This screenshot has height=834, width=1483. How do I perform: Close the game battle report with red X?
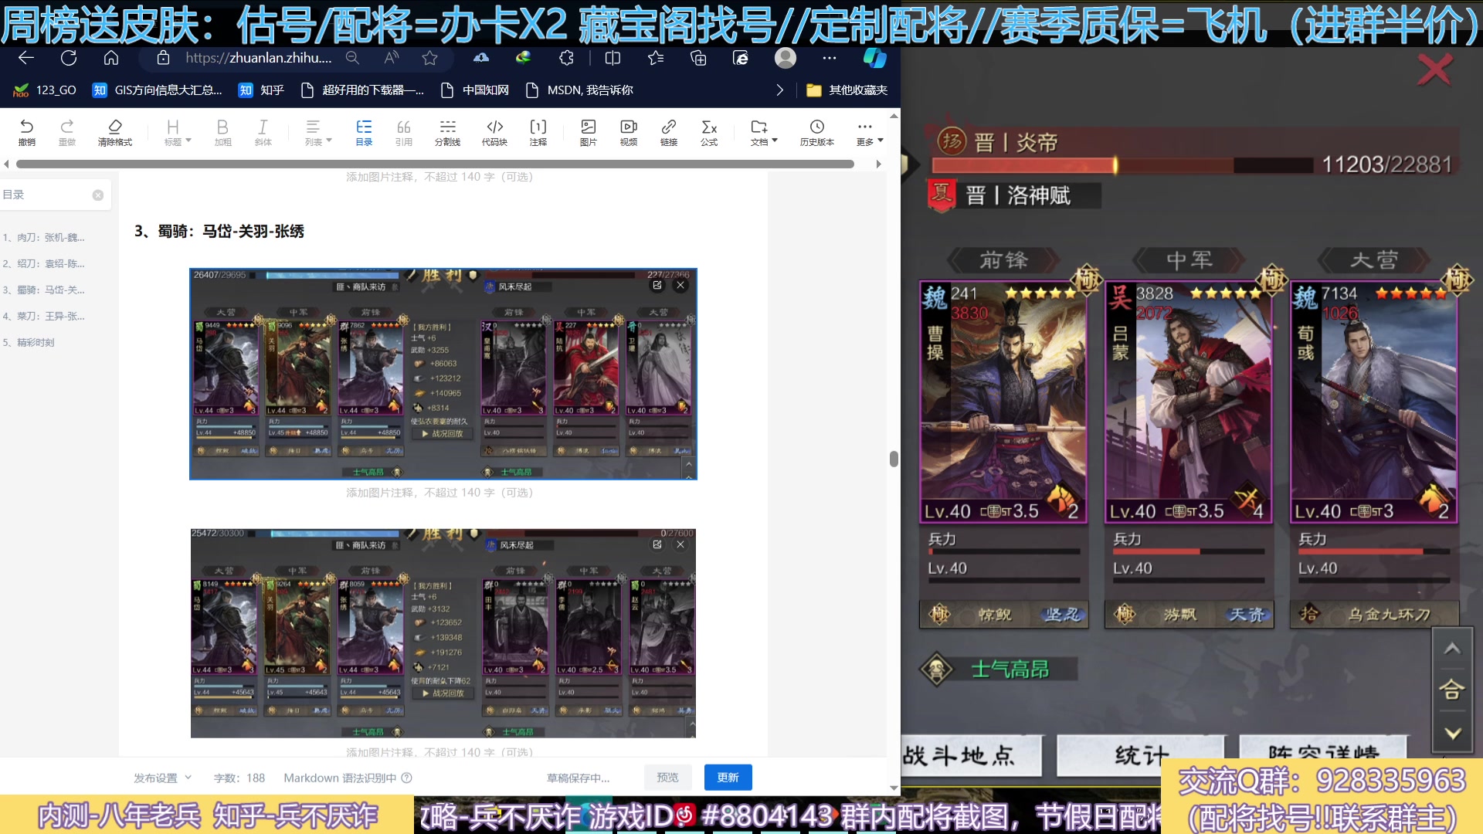[1434, 70]
